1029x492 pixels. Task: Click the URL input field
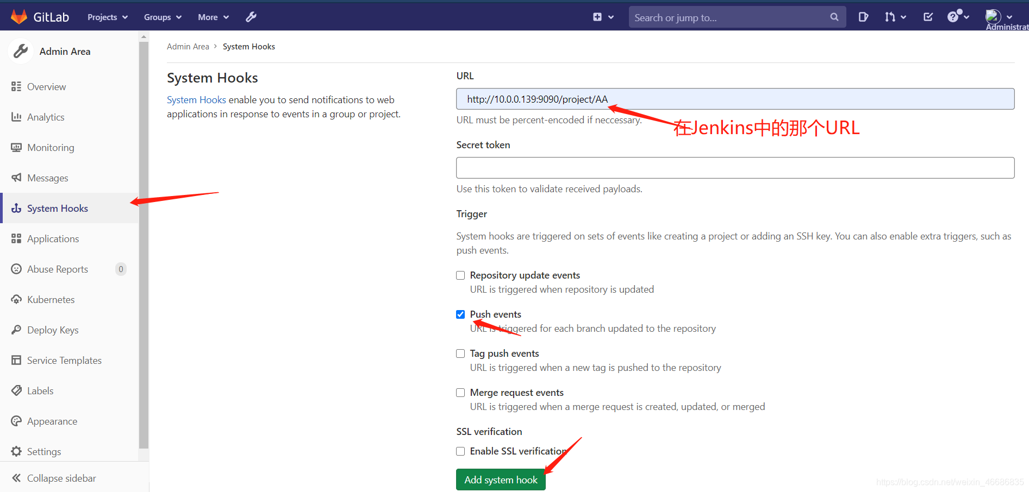(735, 99)
